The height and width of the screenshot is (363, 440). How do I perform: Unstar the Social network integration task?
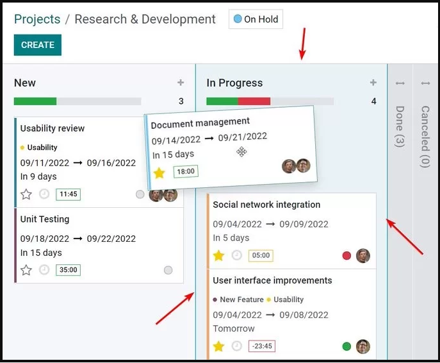click(x=218, y=256)
